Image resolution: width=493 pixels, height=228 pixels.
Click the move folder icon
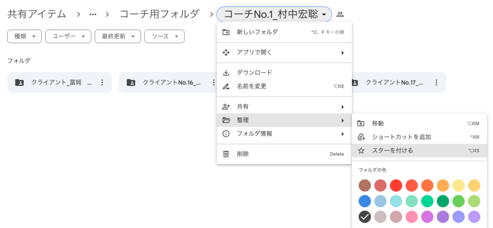click(x=361, y=123)
